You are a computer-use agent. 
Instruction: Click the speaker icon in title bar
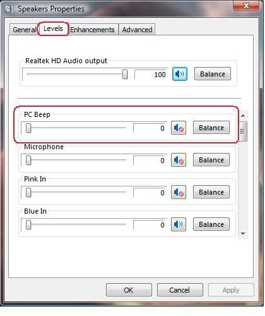[8, 9]
